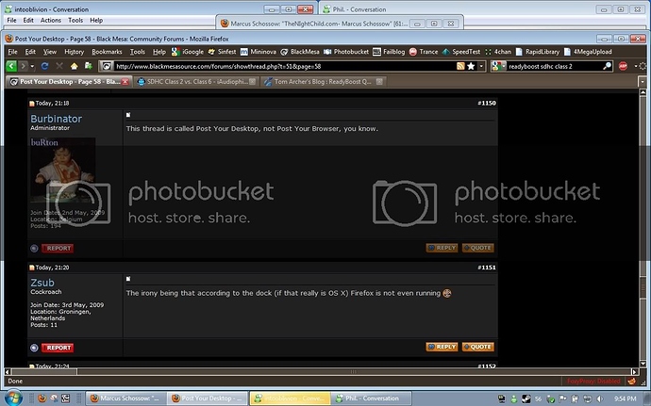Open the File menu in Firefox
This screenshot has height=406, width=651.
pyautogui.click(x=12, y=52)
